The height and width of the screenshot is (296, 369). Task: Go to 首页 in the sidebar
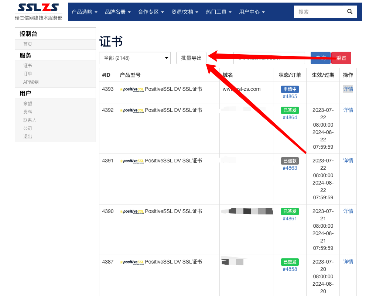tap(28, 44)
